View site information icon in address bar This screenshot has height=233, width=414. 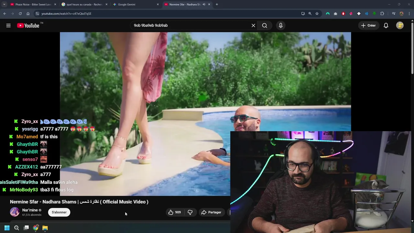point(37,14)
